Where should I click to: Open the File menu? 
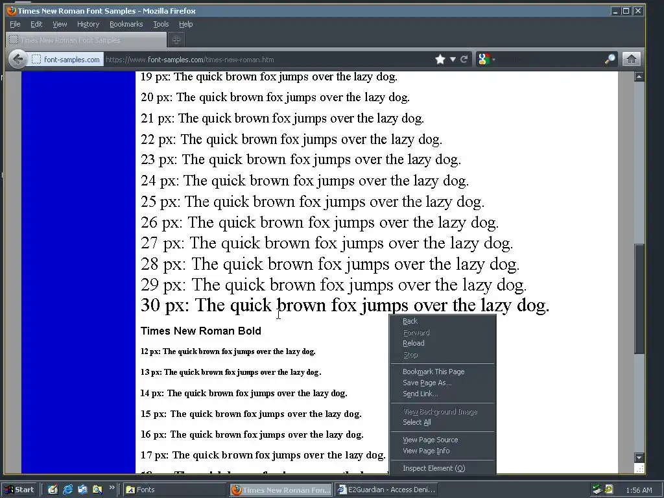coord(15,24)
